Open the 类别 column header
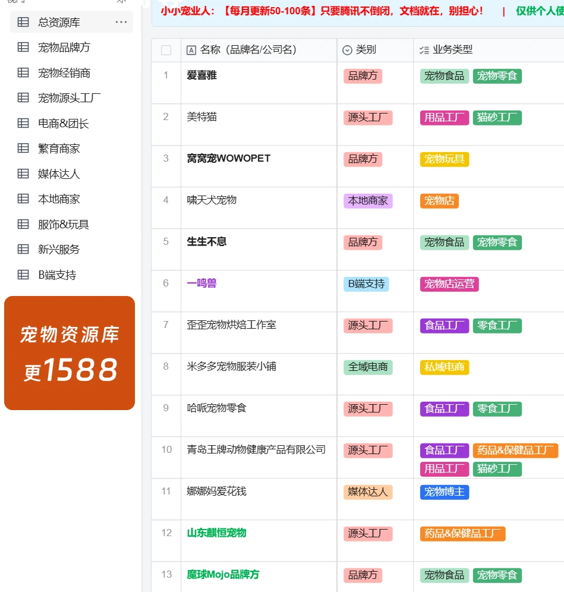 (x=375, y=50)
